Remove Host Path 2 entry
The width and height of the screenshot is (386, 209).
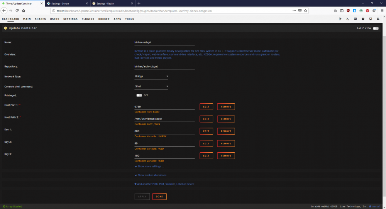click(x=226, y=119)
